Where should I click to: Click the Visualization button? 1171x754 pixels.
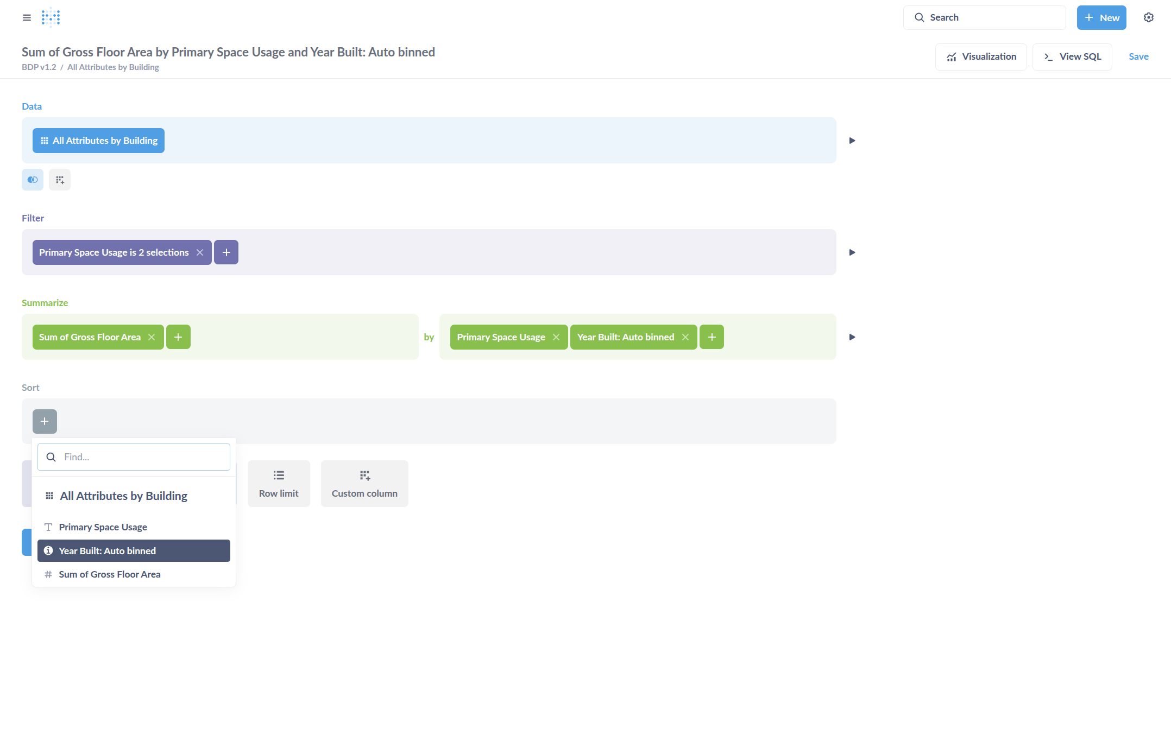point(980,57)
